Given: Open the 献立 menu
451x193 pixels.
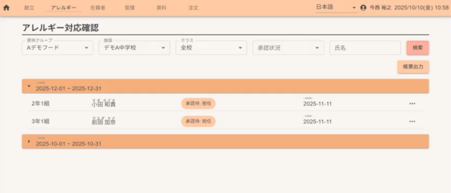Looking at the screenshot, I should tap(29, 8).
